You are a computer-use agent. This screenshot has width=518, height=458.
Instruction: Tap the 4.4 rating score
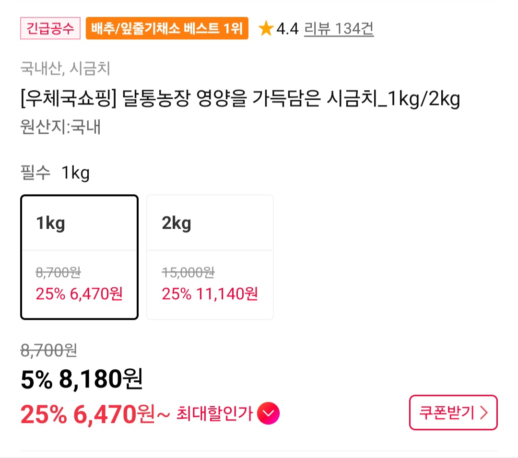287,30
